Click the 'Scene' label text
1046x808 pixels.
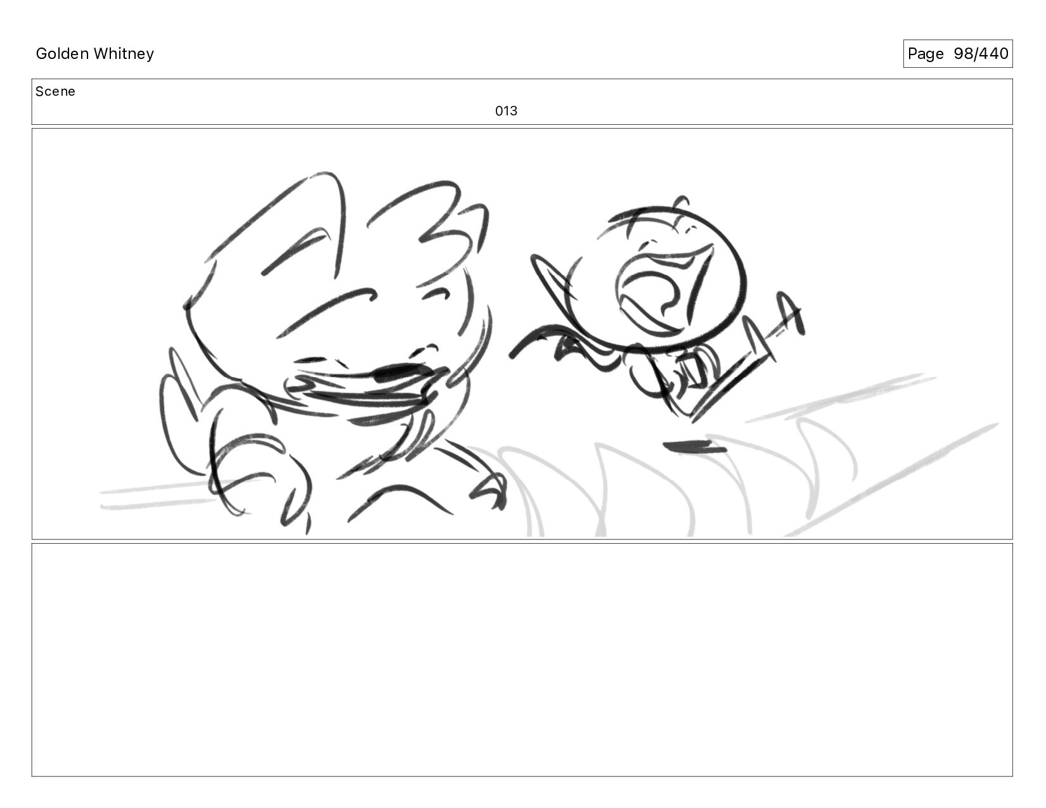(55, 92)
